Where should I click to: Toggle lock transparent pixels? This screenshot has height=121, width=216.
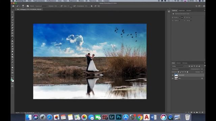[179, 72]
